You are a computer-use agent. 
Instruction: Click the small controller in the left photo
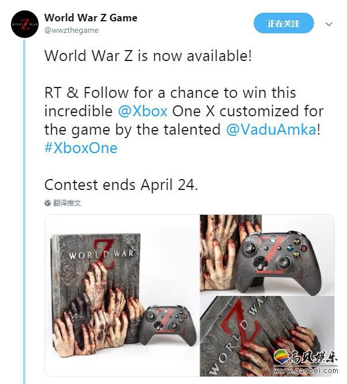click(x=167, y=325)
